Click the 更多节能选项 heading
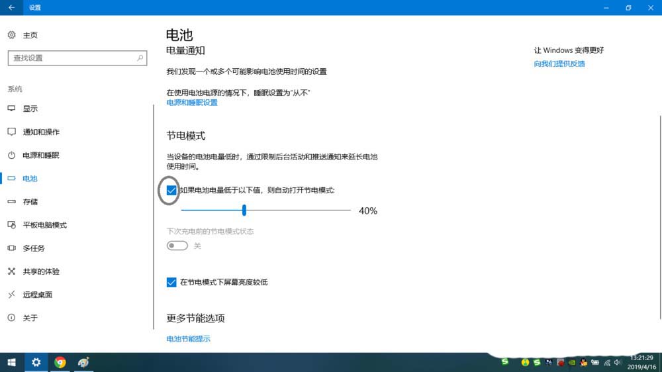The height and width of the screenshot is (372, 662). pyautogui.click(x=195, y=318)
